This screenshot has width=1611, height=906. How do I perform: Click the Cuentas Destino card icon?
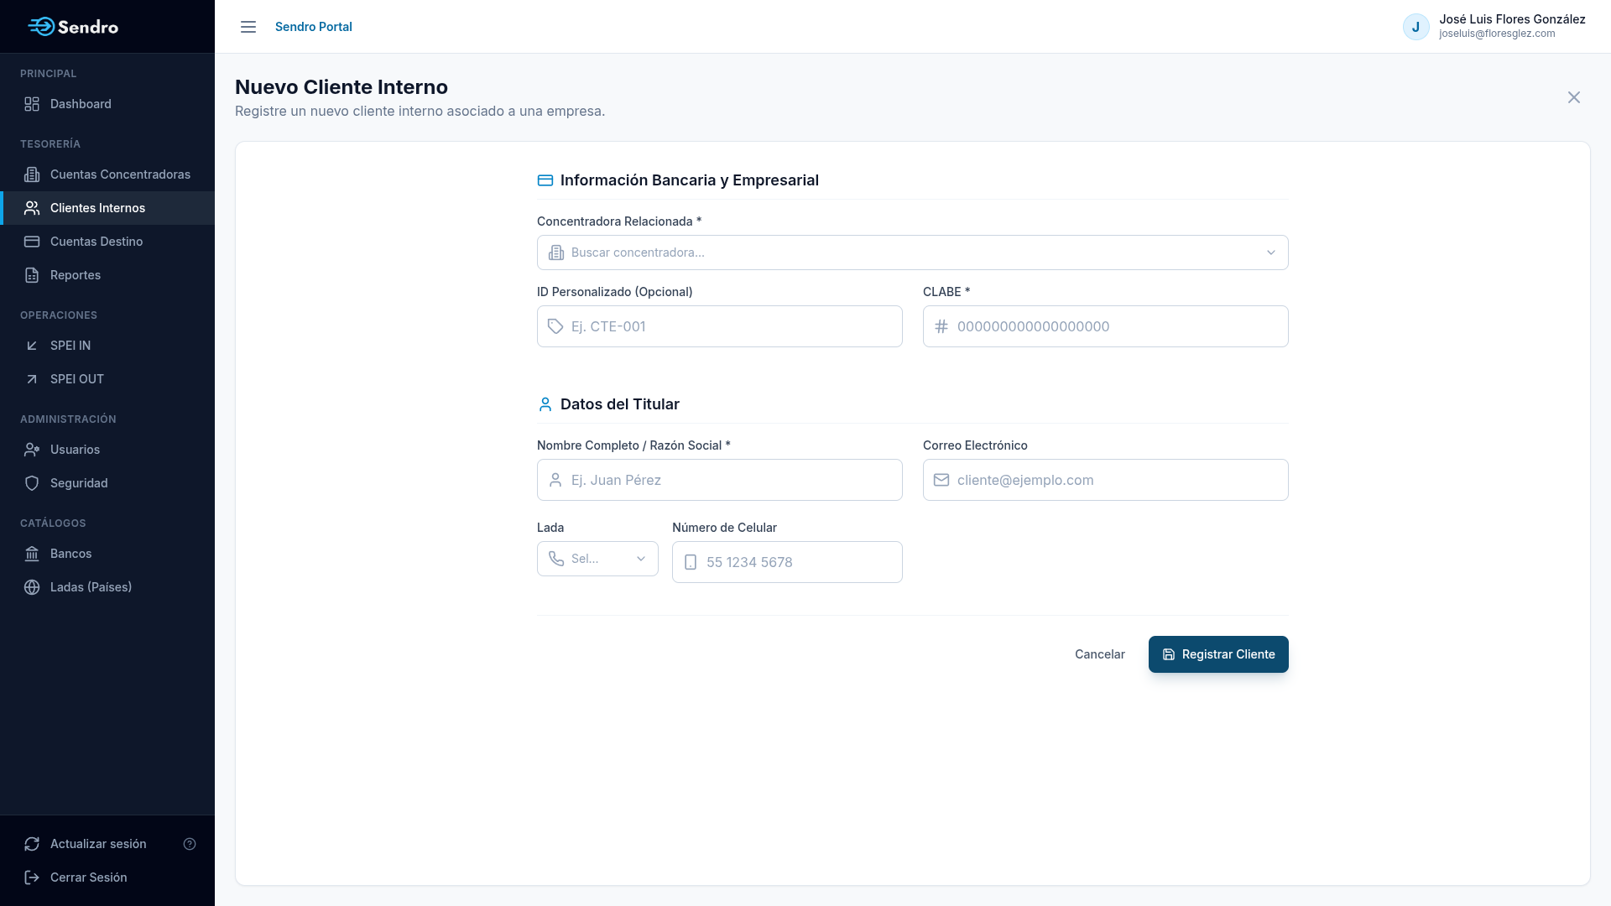pyautogui.click(x=32, y=242)
